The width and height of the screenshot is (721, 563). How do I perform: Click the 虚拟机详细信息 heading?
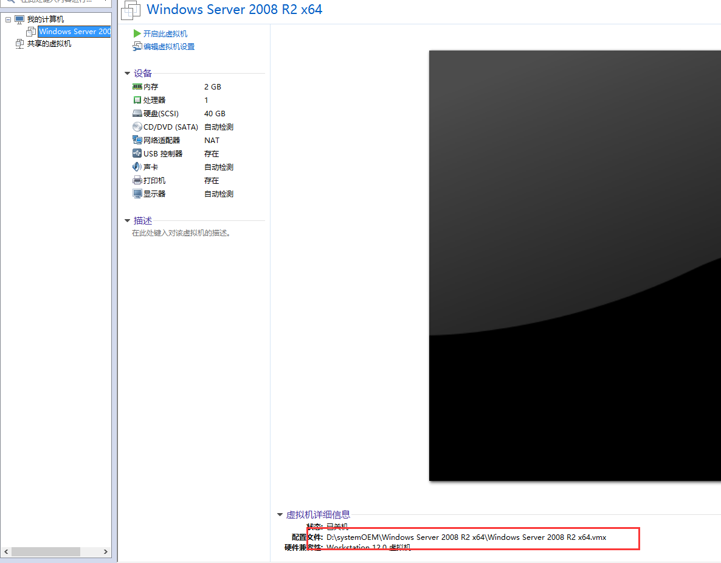318,515
